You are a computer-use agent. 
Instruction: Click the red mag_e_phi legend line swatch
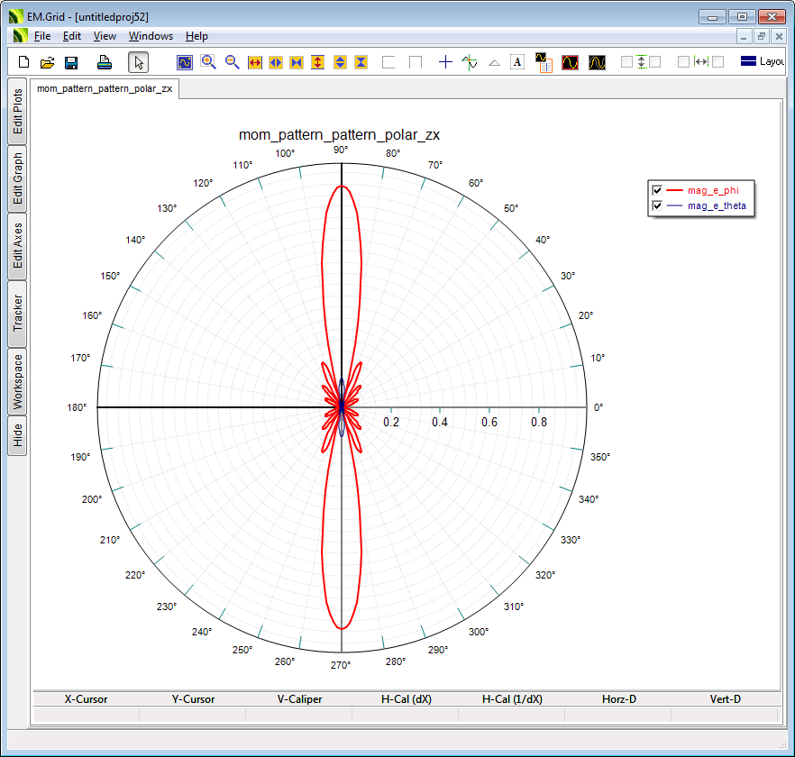click(675, 190)
